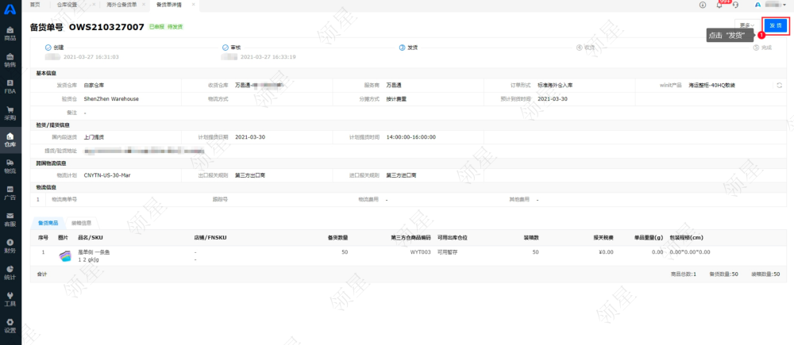The width and height of the screenshot is (794, 345).
Task: Switch to the 装箱信息 (Packing info) tab
Action: 81,223
